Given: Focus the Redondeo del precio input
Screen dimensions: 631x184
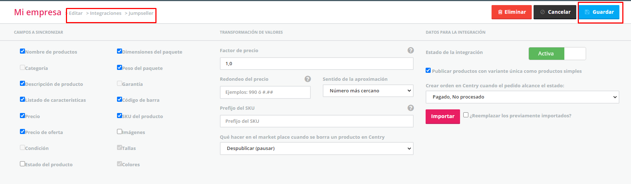Looking at the screenshot, I should pos(265,92).
